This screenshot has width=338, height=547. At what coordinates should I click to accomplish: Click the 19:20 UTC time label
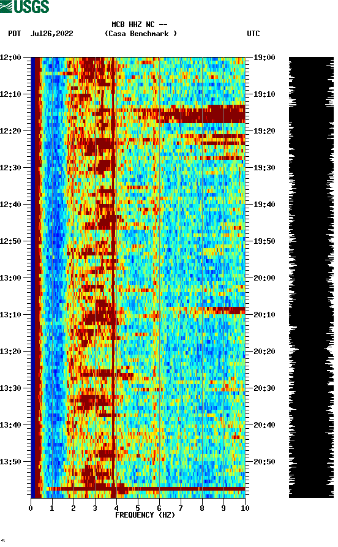265,131
